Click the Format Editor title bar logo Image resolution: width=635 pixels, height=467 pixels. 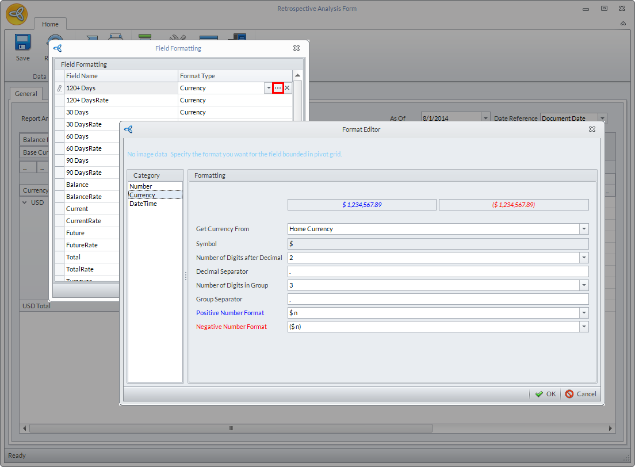(129, 129)
